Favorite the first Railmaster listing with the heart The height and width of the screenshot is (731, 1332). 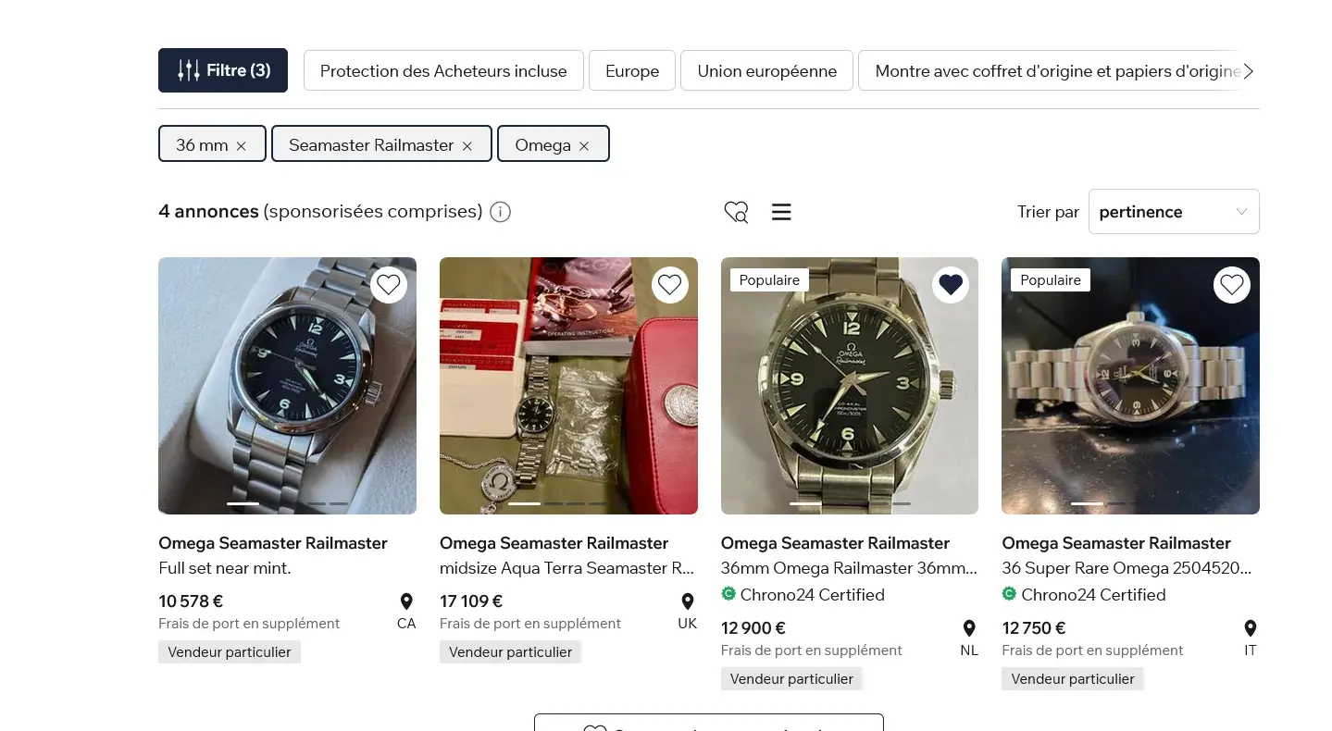[x=388, y=284]
